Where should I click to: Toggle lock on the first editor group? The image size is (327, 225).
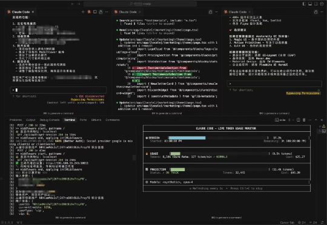point(101,12)
